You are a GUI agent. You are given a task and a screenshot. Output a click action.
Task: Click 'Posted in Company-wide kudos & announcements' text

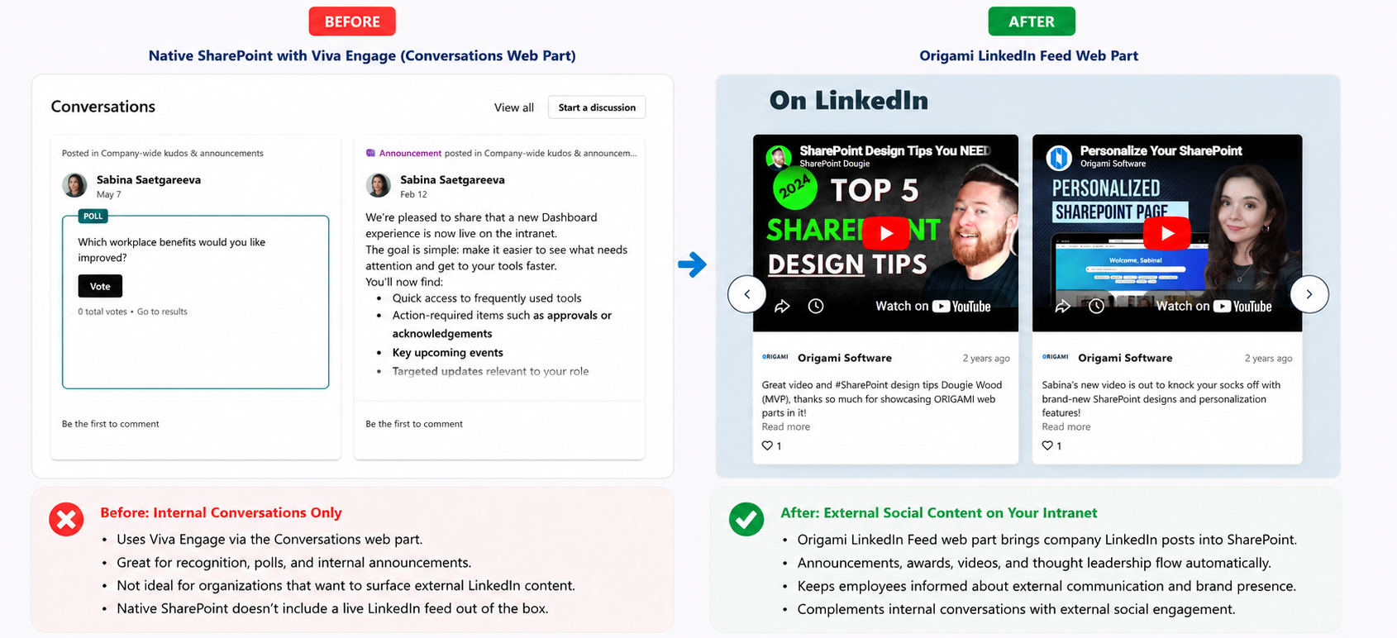tap(163, 153)
